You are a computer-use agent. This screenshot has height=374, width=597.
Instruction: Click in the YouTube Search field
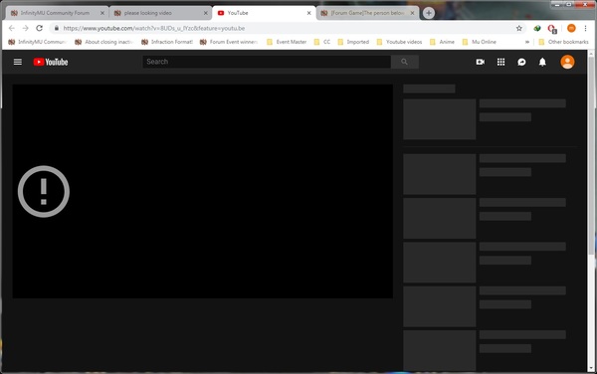[267, 62]
